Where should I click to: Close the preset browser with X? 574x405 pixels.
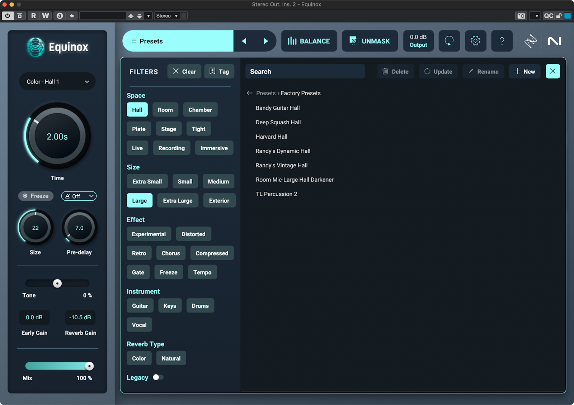pyautogui.click(x=552, y=71)
